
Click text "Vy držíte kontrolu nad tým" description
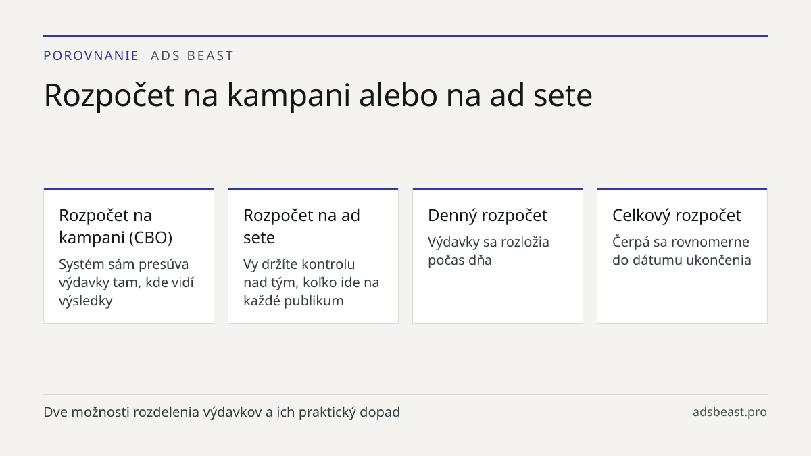coord(312,282)
